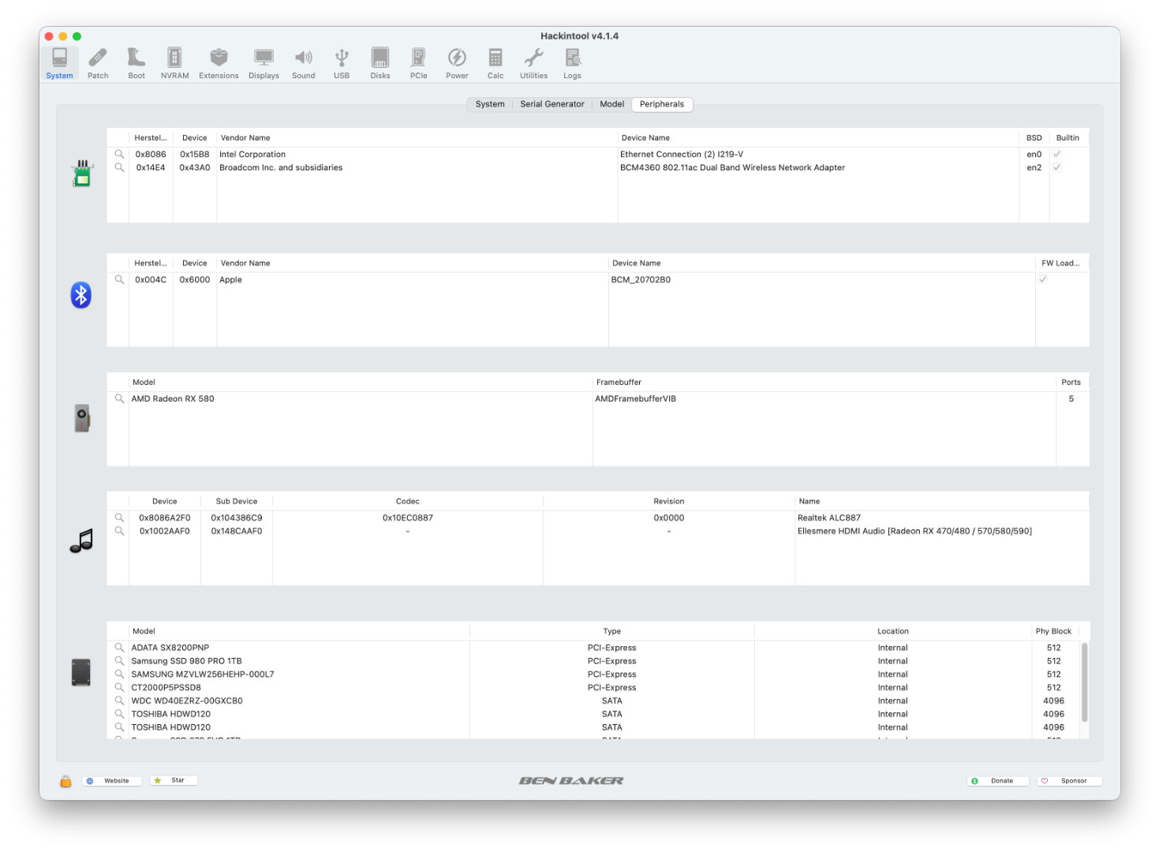Switch to the Serial Generator tab
Screen dimensions: 1159x852
552,104
